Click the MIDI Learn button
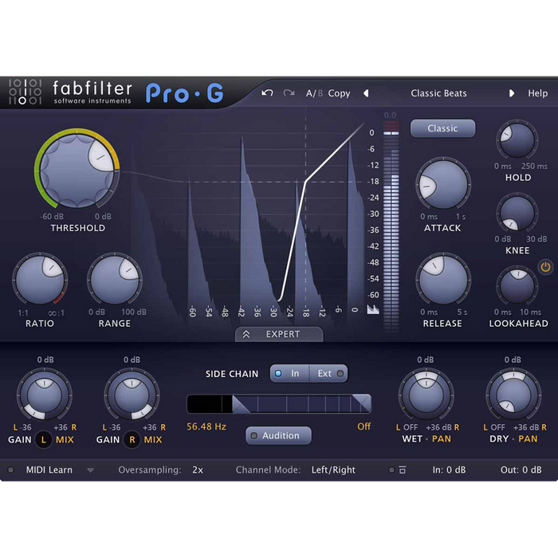 pyautogui.click(x=49, y=470)
